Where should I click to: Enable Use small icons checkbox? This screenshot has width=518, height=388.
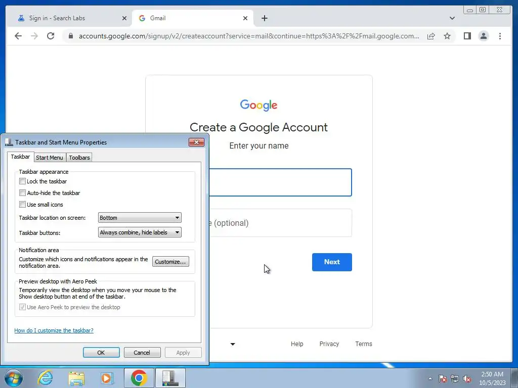click(22, 204)
